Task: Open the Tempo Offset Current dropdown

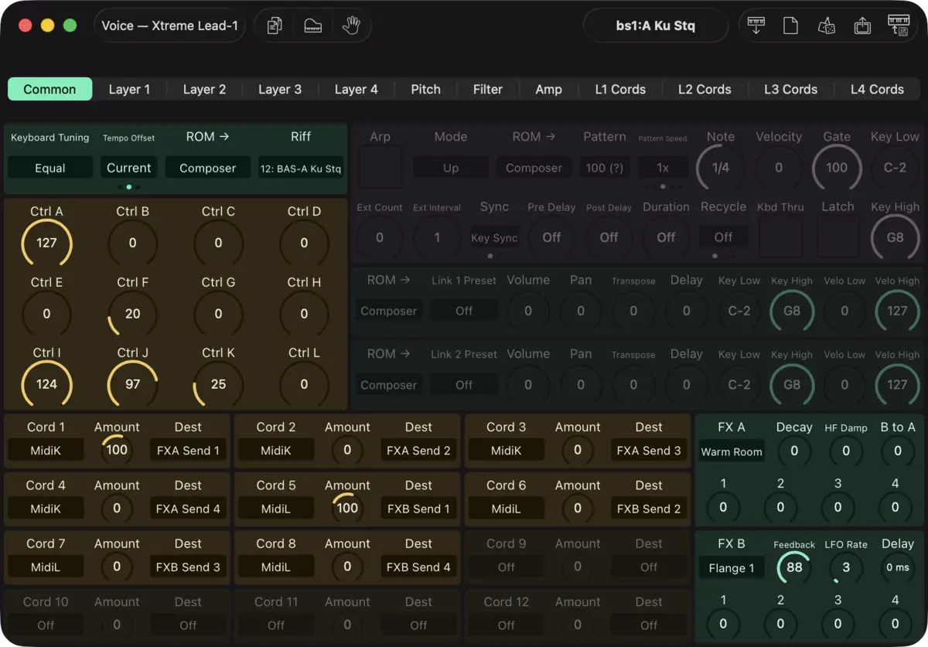Action: tap(129, 168)
